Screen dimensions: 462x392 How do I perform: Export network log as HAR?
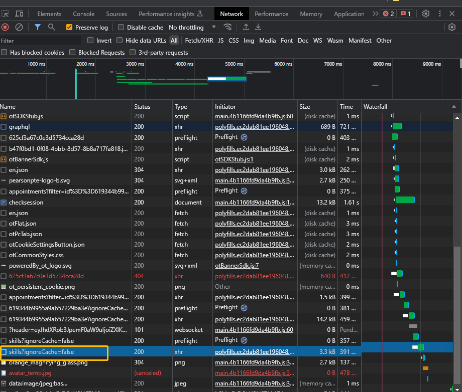[259, 27]
